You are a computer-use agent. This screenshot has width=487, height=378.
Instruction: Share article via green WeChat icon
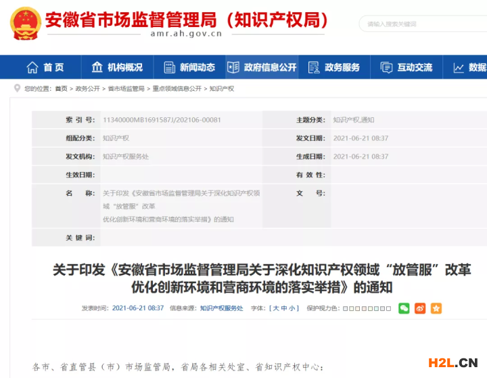pos(404,308)
